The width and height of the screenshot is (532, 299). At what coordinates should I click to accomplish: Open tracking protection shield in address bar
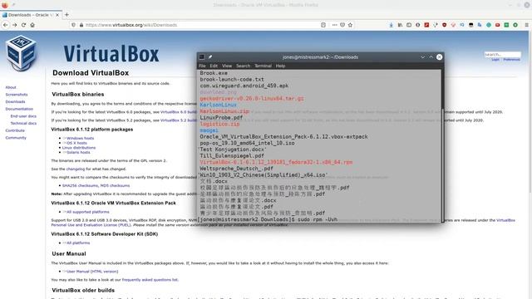(x=74, y=25)
